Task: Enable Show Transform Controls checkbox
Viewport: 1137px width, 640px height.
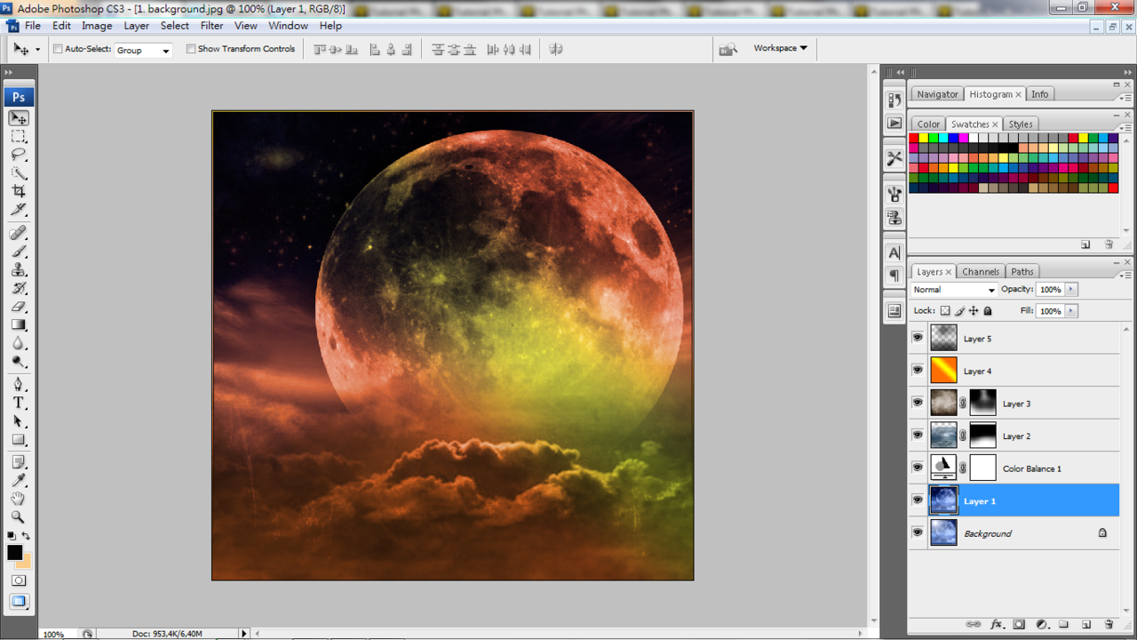Action: click(191, 49)
